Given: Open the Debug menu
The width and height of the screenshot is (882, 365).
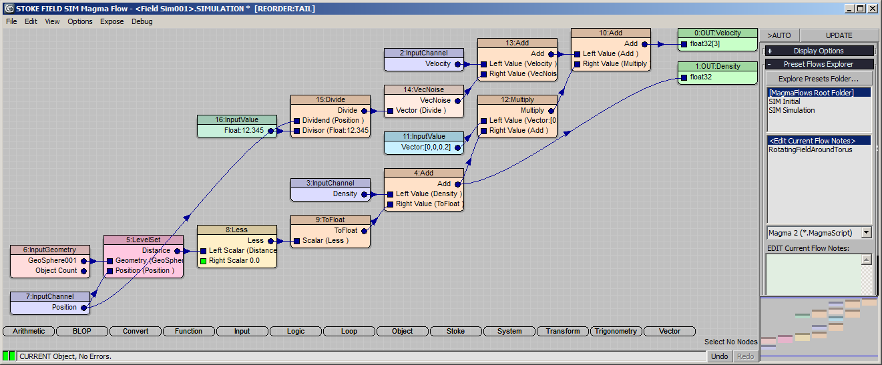Looking at the screenshot, I should (x=142, y=21).
